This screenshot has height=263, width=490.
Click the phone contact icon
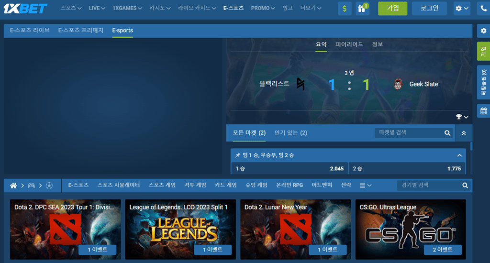coord(483,9)
